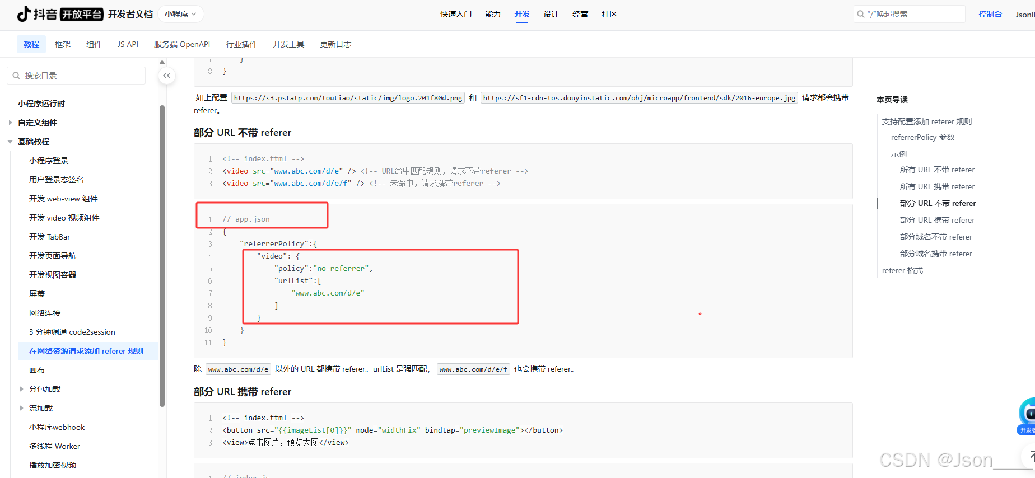Open 播放加密视频 tutorial
The image size is (1035, 478).
(53, 465)
